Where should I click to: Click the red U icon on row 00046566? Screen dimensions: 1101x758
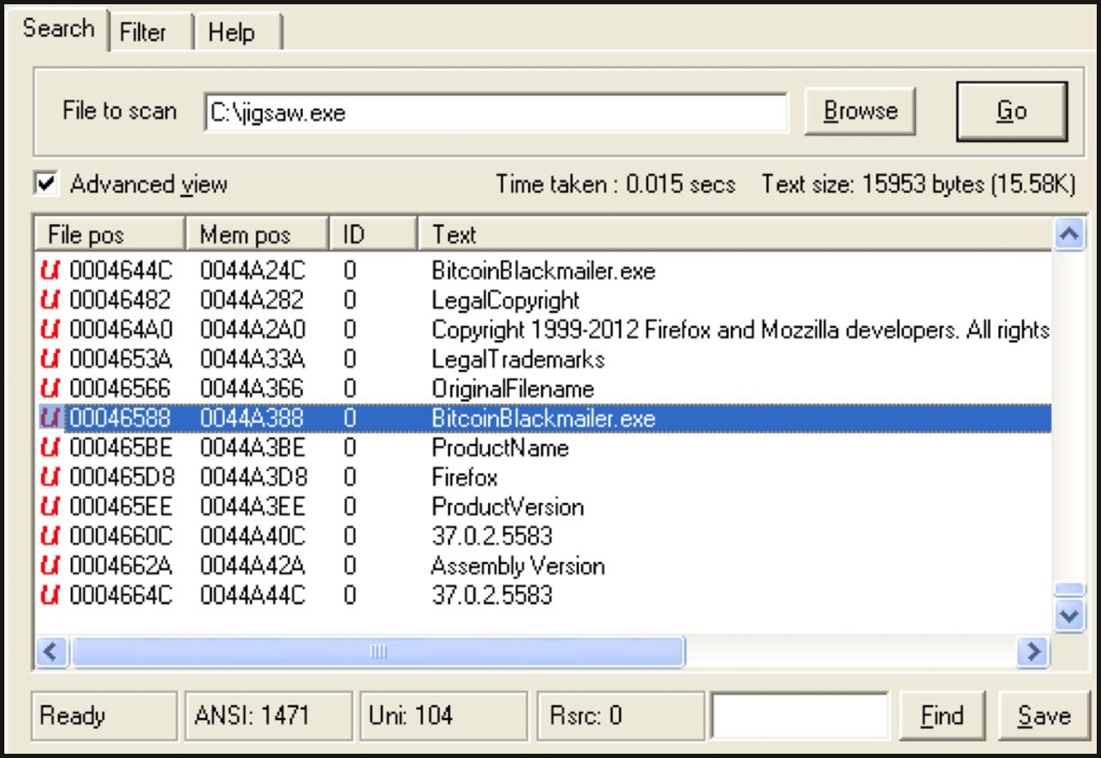51,389
